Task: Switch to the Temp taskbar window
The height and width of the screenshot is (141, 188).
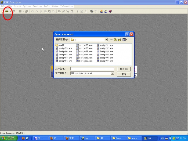Action: (118, 138)
